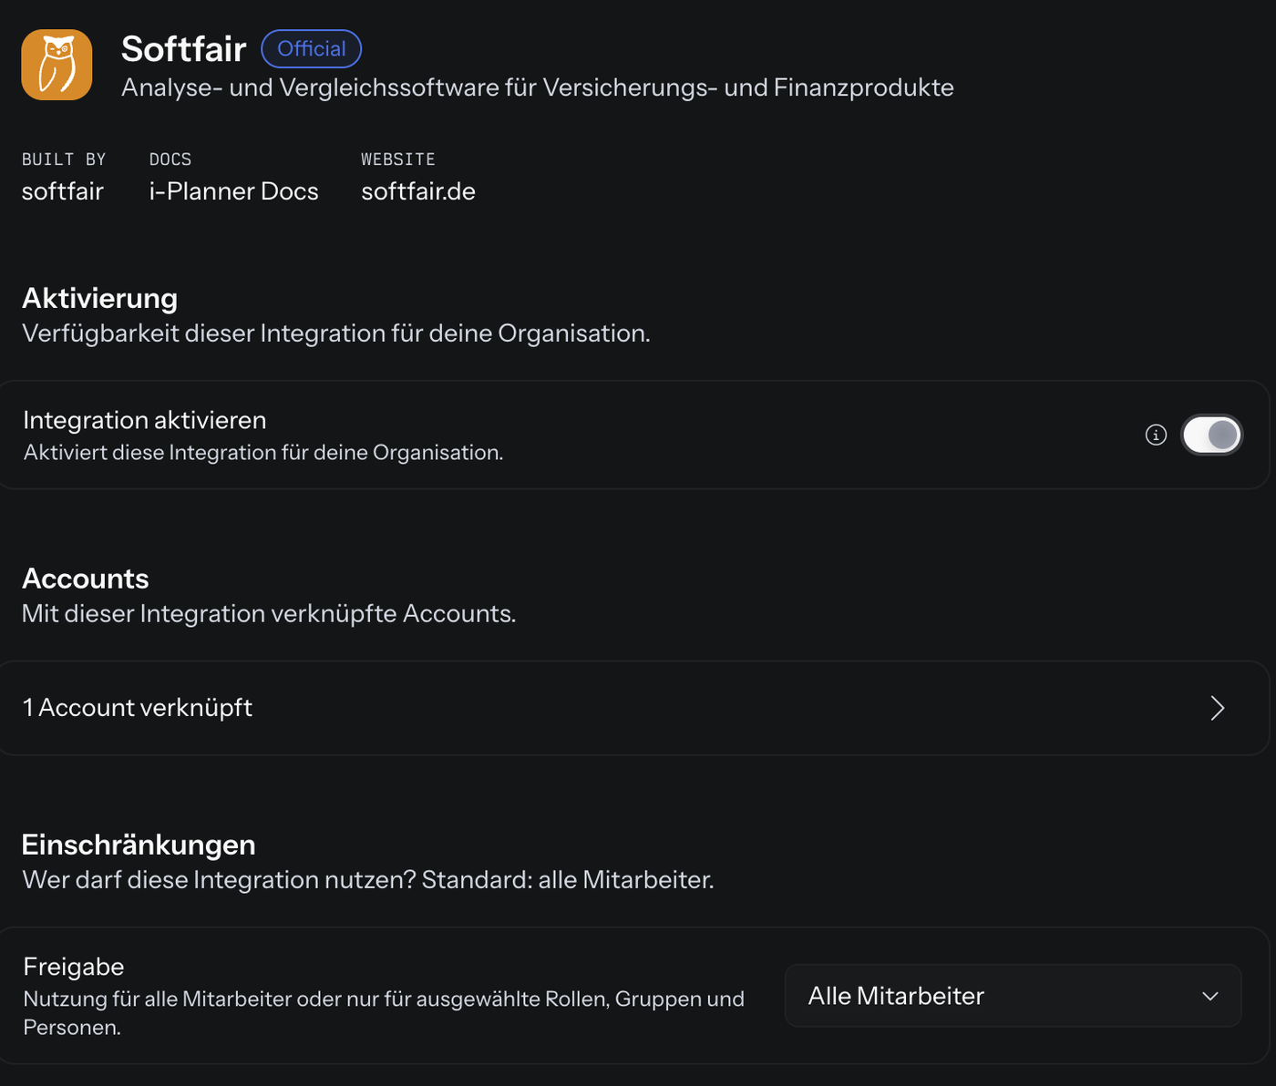Click the Aktivierung section heading
This screenshot has height=1086, width=1276.
point(100,298)
